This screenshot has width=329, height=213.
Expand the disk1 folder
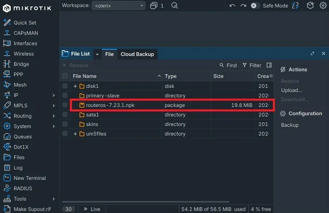(75, 86)
